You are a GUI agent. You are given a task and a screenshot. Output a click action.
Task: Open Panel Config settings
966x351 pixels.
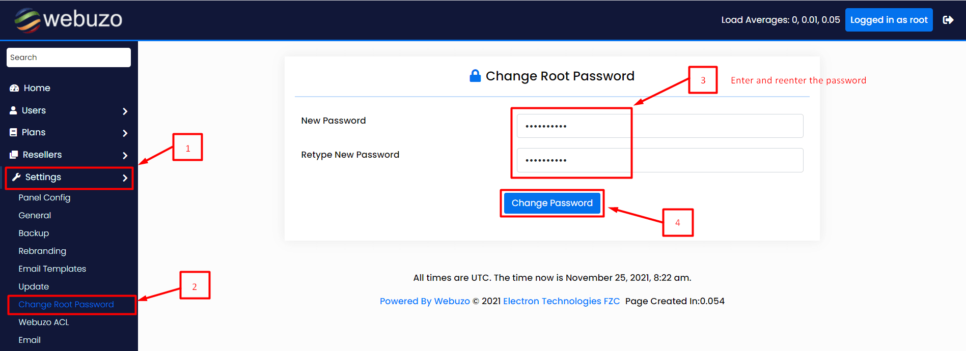click(x=44, y=197)
